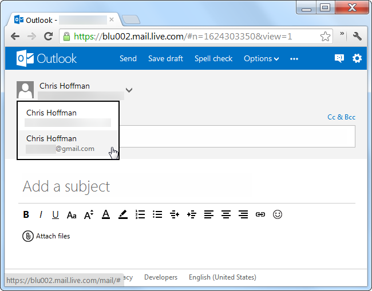Toggle italic text formatting

tap(41, 215)
